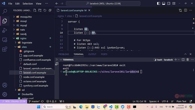Viewport: 195px width, 110px height.
Task: Change Spaces: 4 indentation setting
Action: (154, 101)
